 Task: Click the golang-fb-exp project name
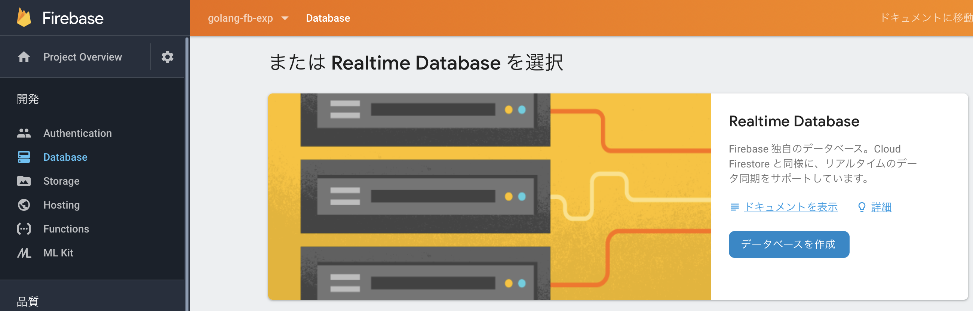pos(240,18)
